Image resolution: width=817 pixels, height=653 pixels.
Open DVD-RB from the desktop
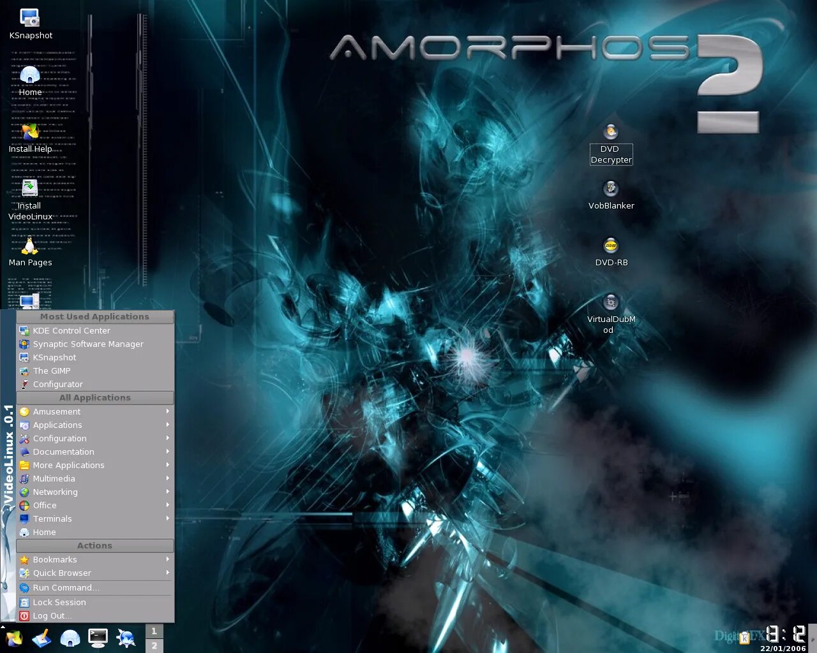pyautogui.click(x=611, y=246)
